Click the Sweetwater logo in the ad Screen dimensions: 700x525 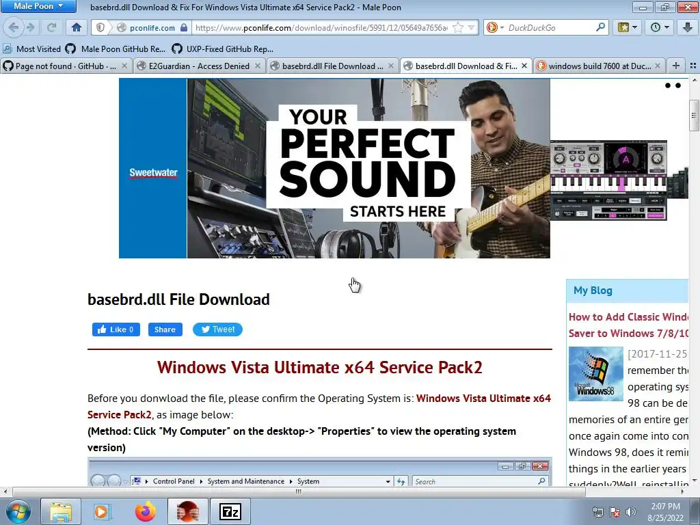pos(153,173)
